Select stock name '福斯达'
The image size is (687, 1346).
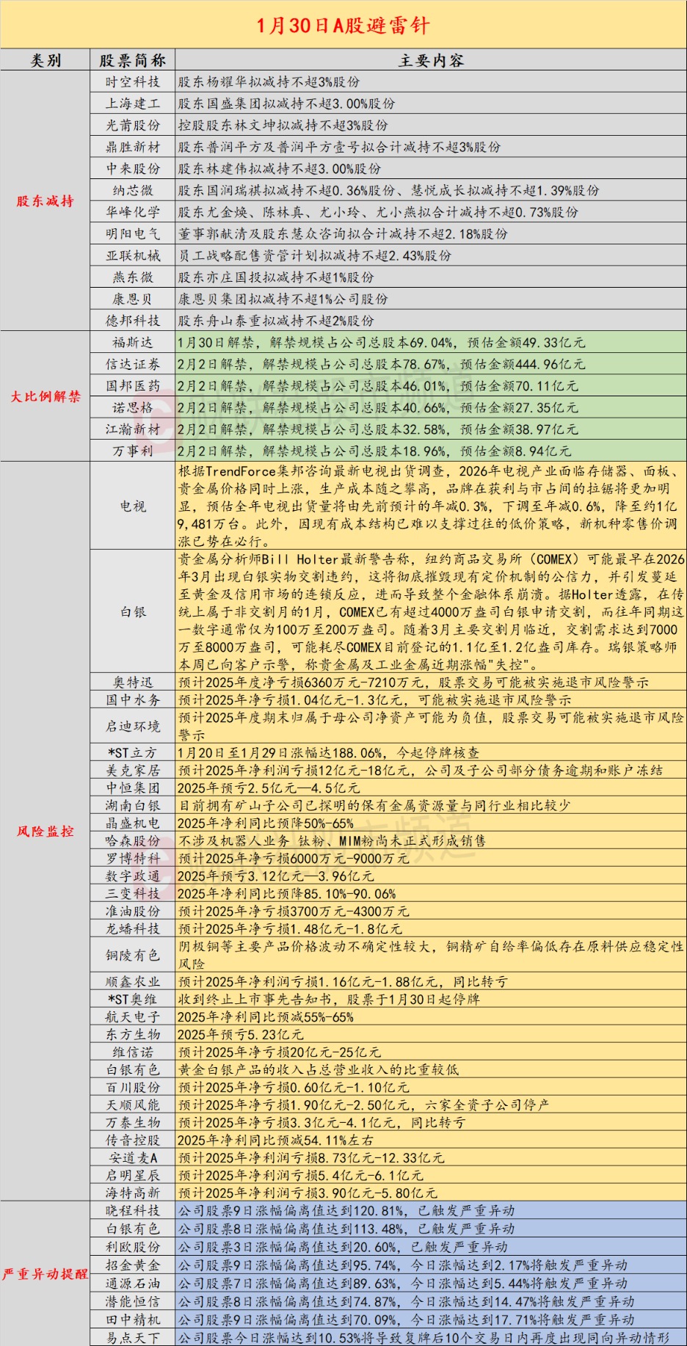[x=133, y=342]
